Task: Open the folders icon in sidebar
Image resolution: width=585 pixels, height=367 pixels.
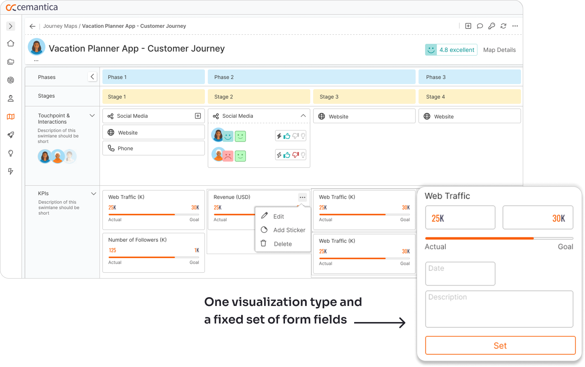Action: (x=11, y=62)
